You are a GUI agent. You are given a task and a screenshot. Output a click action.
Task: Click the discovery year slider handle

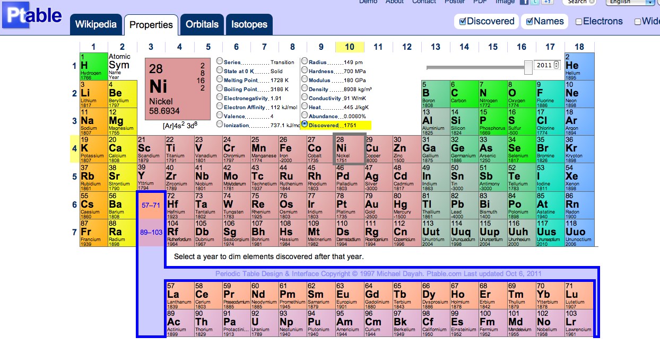click(528, 67)
